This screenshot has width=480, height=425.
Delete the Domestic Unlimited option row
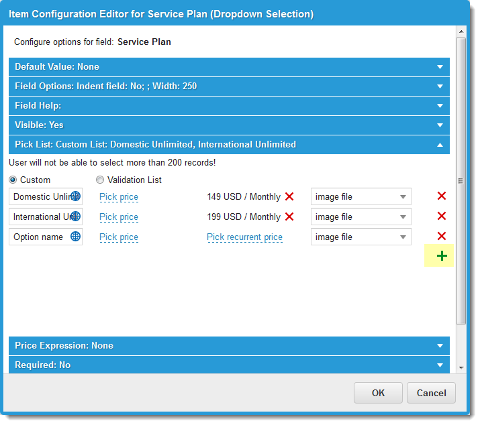441,196
